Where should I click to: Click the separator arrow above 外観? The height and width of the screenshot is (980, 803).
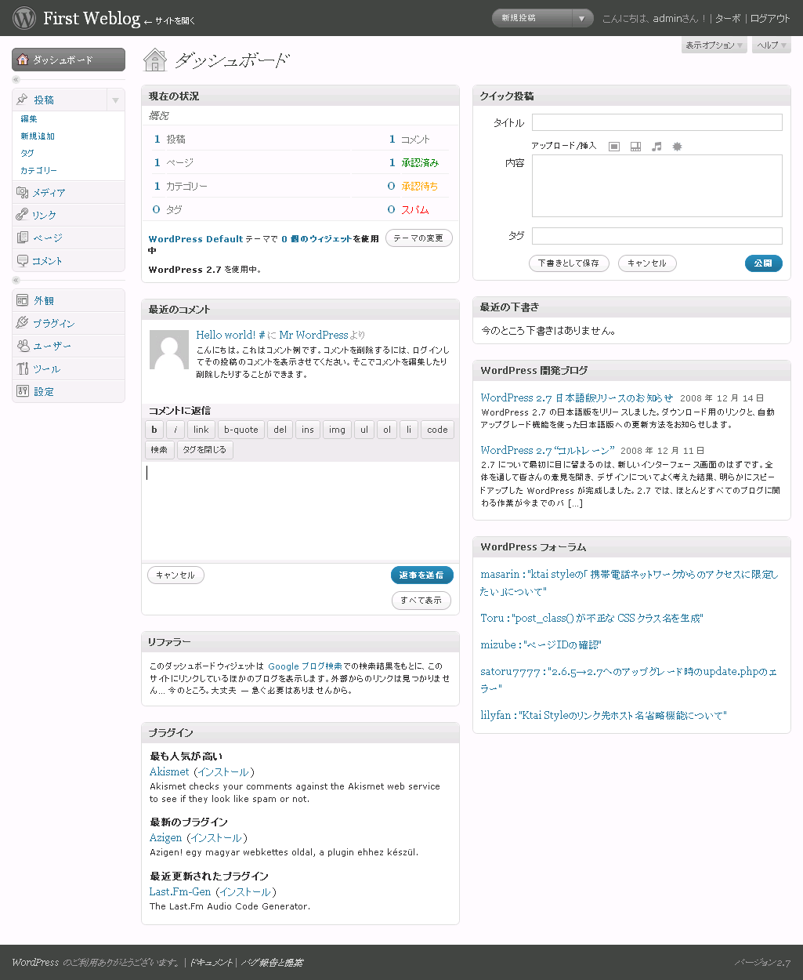click(x=16, y=280)
